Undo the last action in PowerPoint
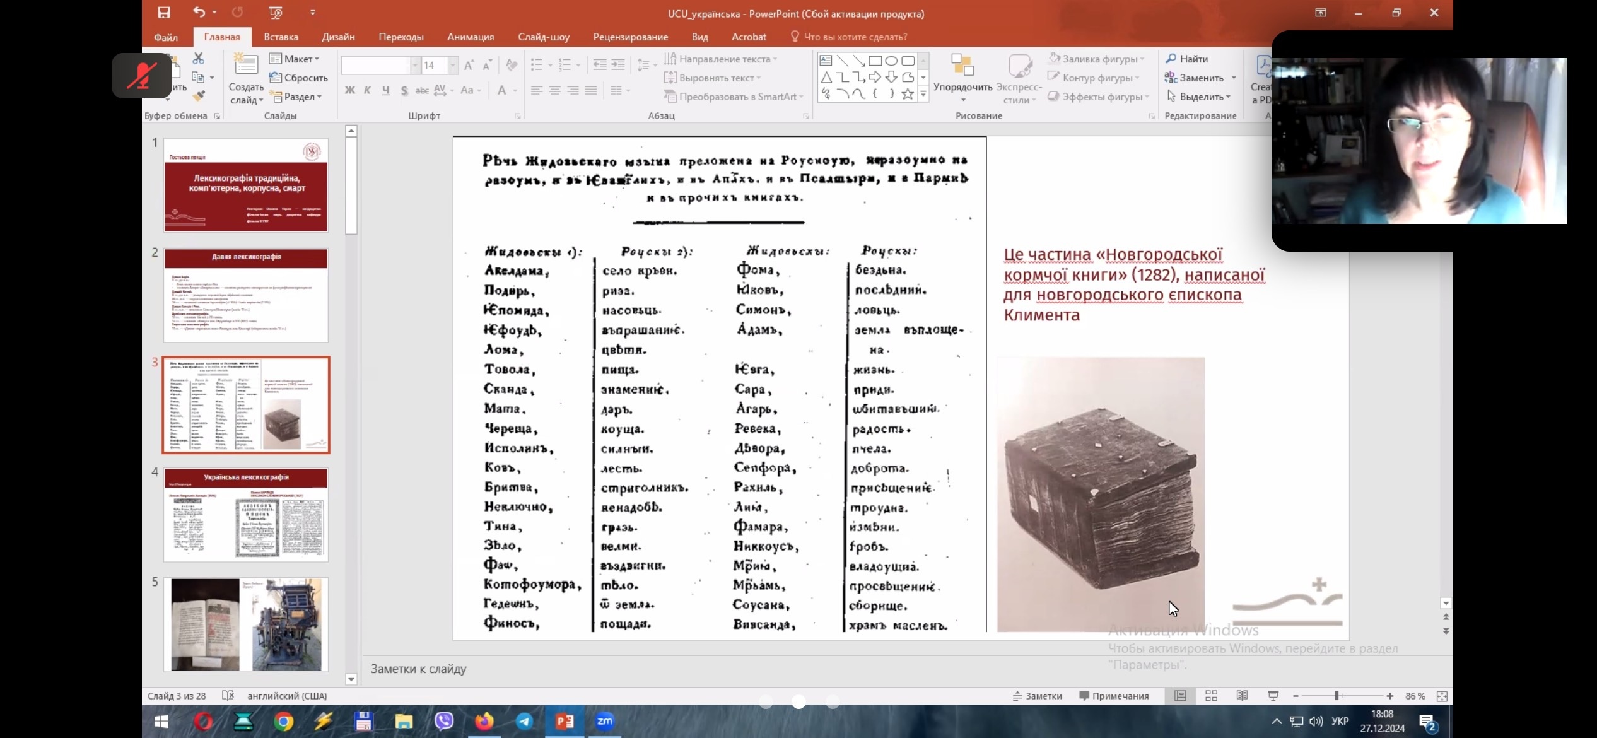The width and height of the screenshot is (1597, 738). pyautogui.click(x=199, y=13)
